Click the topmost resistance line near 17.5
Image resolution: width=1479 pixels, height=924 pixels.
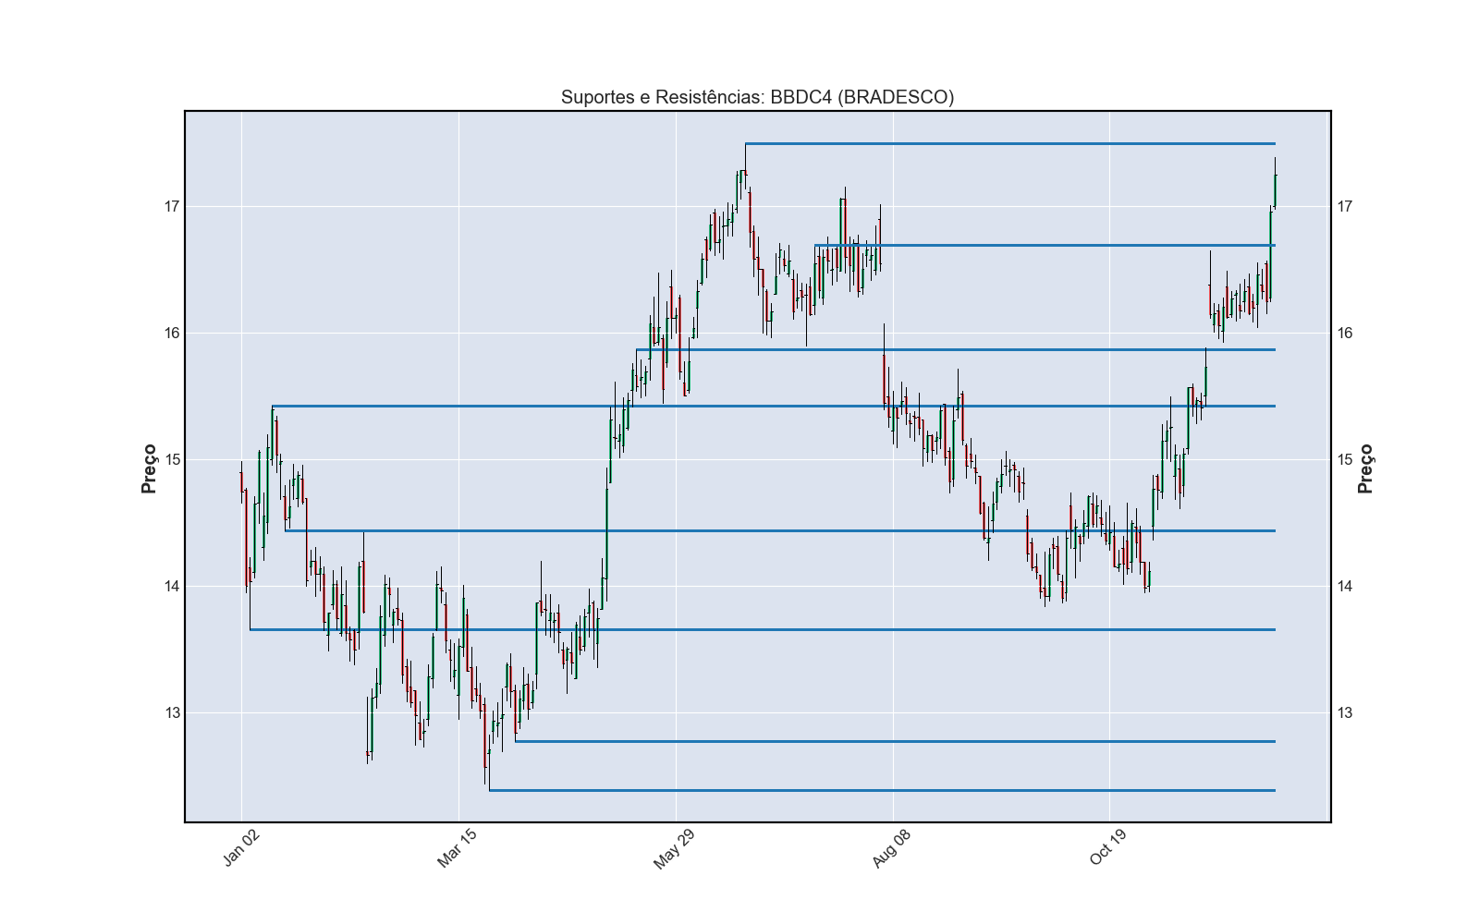[1010, 143]
